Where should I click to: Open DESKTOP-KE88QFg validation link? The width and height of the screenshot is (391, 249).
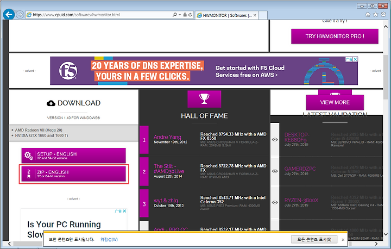pos(297,137)
